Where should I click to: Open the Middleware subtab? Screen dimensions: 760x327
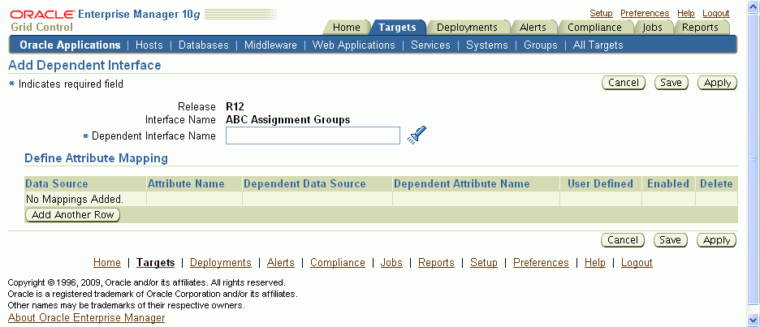(270, 45)
